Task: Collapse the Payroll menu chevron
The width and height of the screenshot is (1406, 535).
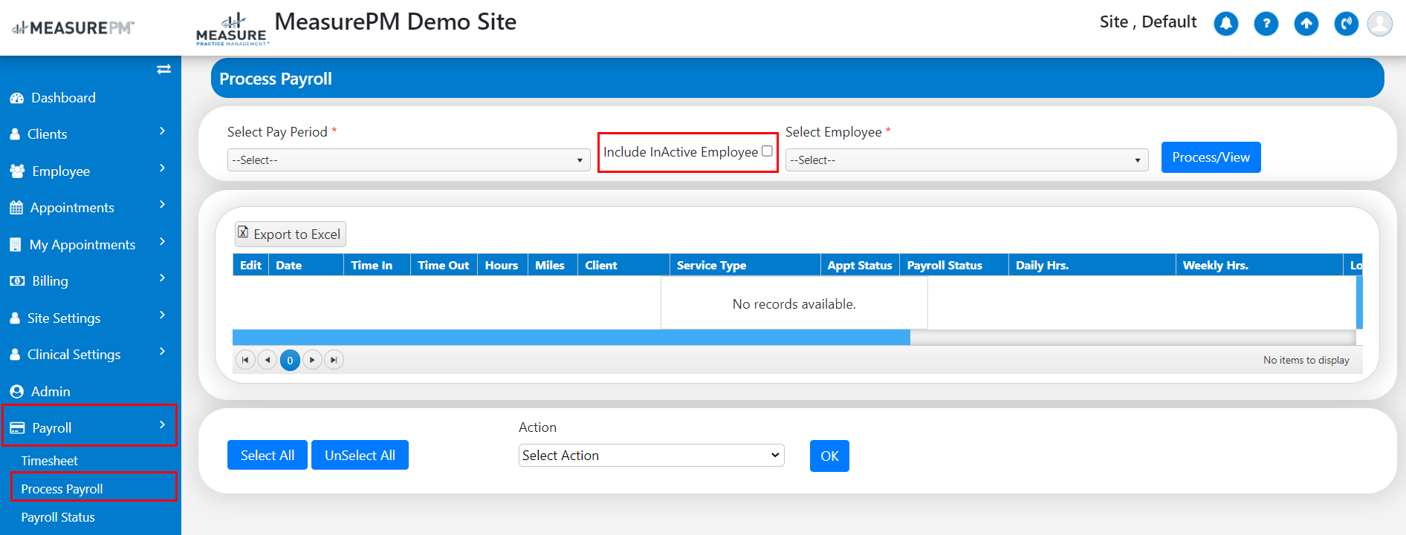Action: pos(162,425)
